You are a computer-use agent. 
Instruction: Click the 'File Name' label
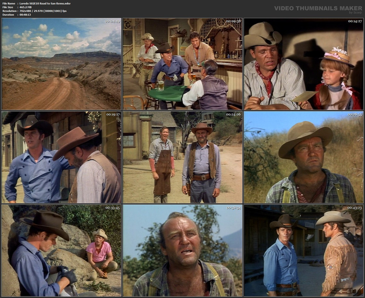[9, 3]
